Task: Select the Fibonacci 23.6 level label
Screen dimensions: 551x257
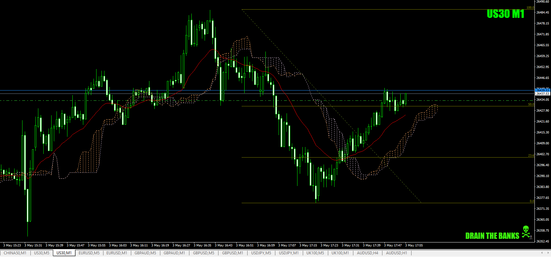Action: tap(531, 156)
